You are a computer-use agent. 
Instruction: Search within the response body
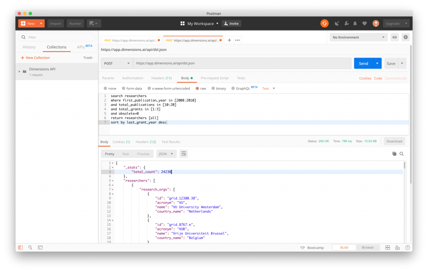402,154
